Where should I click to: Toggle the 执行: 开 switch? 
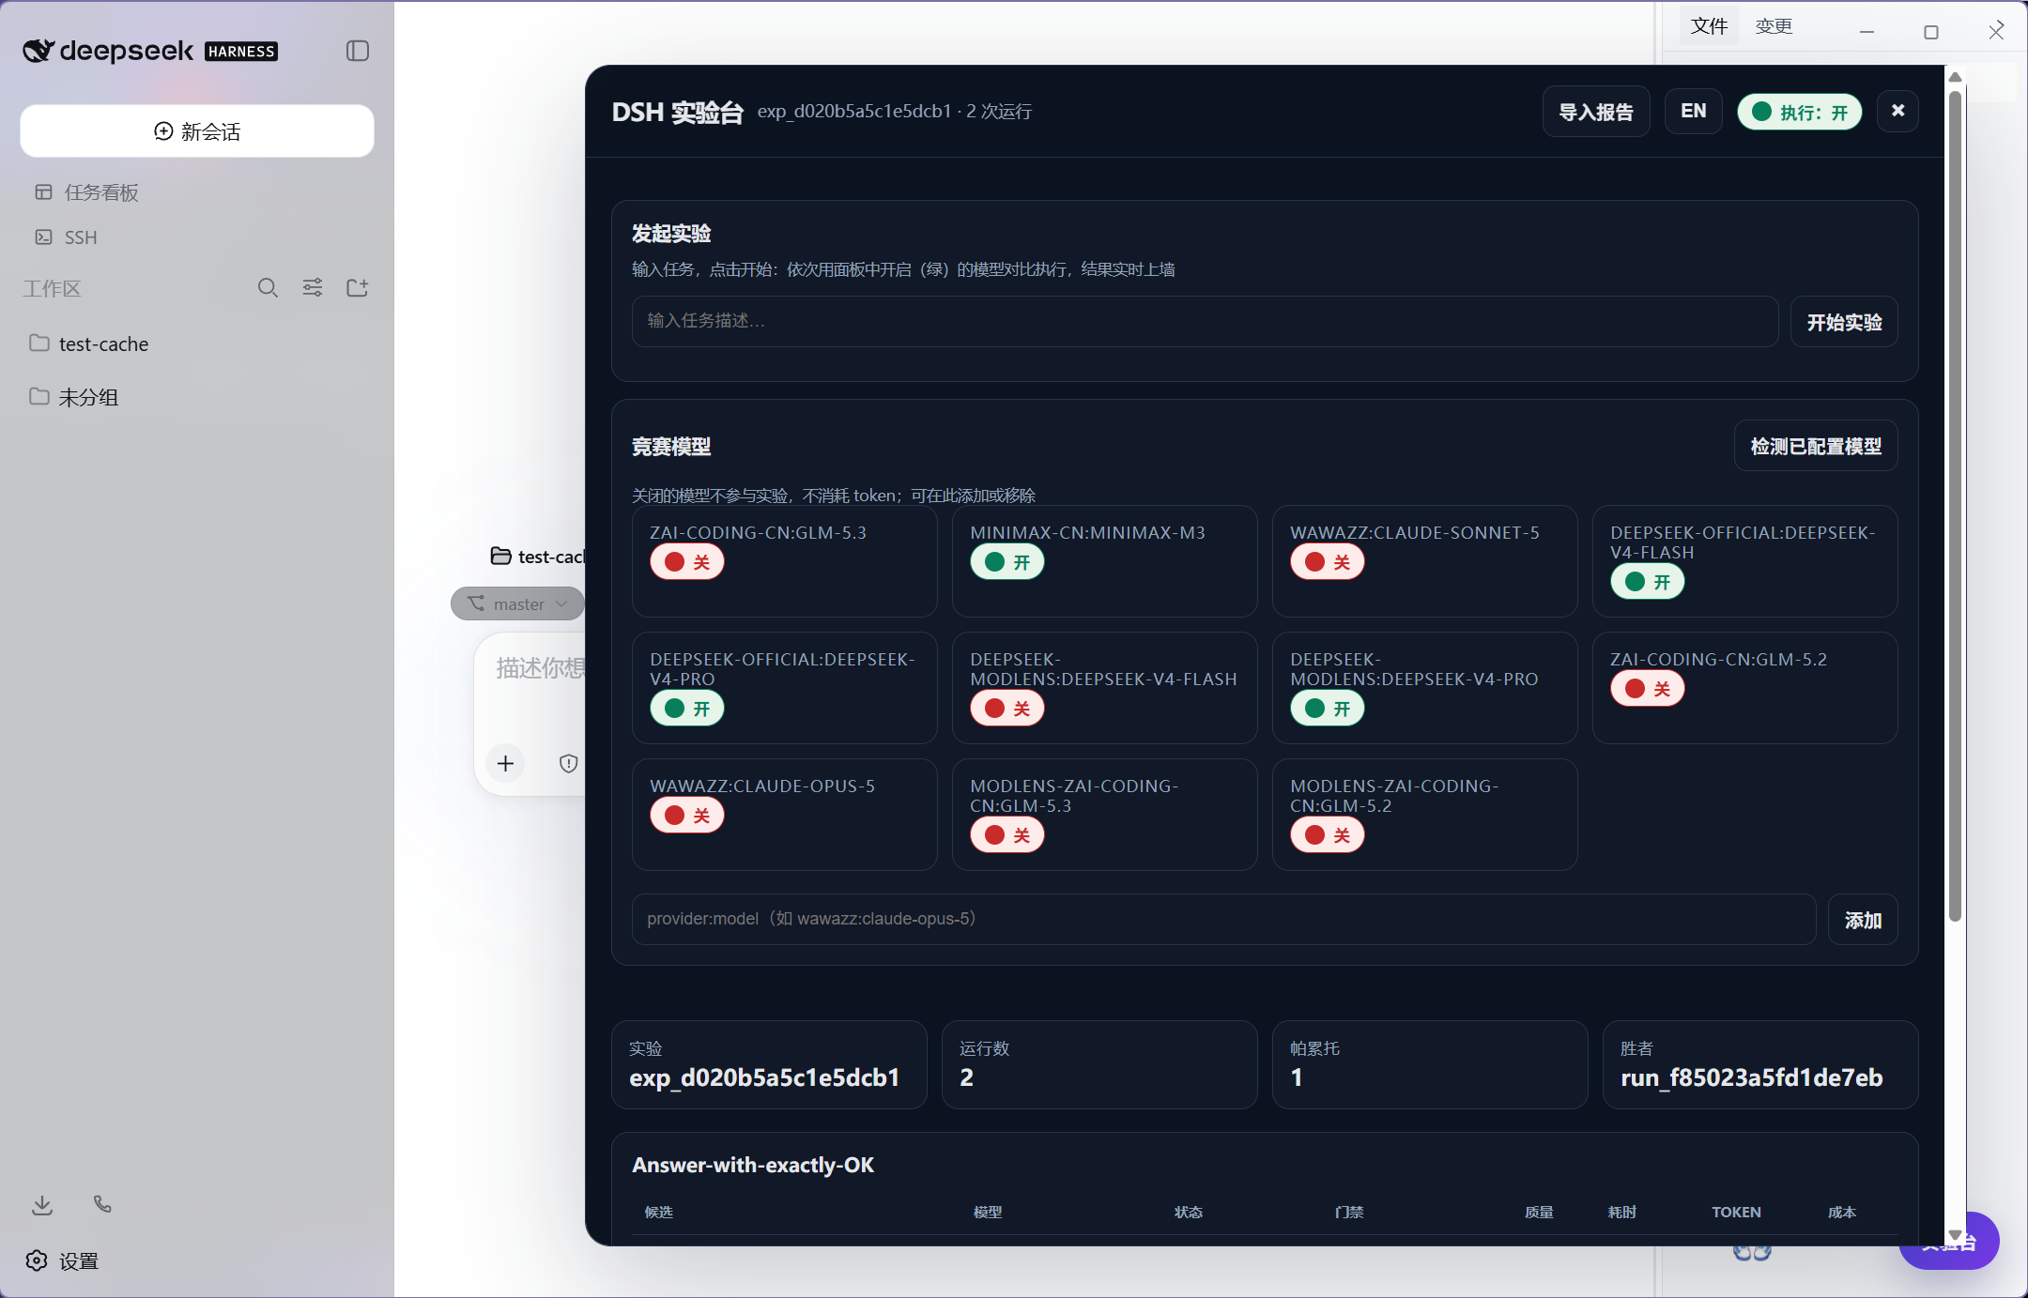pos(1800,112)
